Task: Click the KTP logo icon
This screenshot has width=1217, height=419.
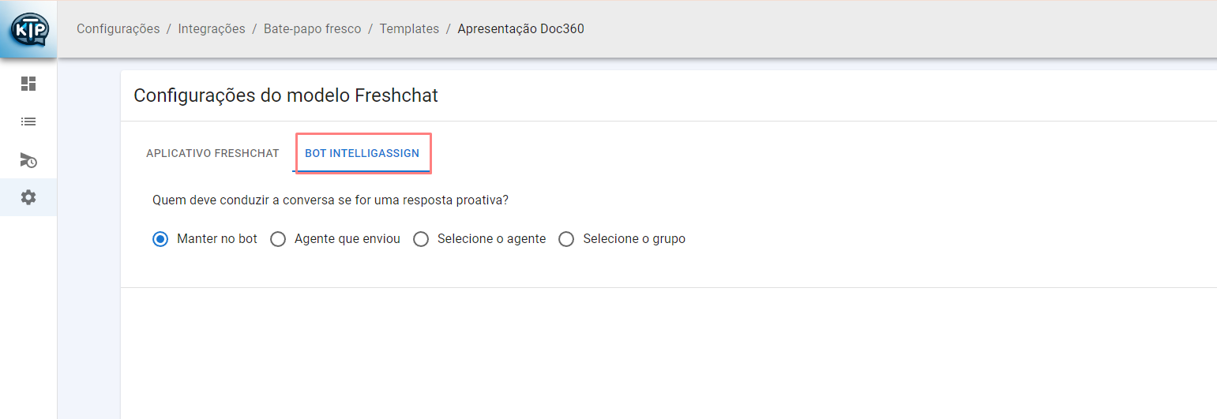Action: (x=28, y=30)
